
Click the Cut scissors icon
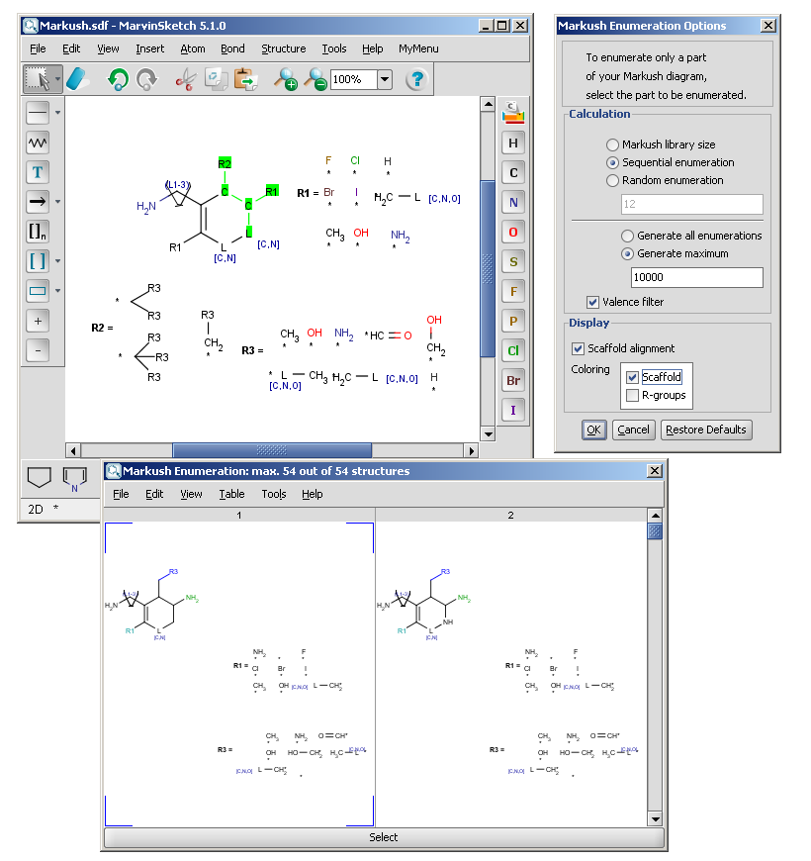pos(185,79)
